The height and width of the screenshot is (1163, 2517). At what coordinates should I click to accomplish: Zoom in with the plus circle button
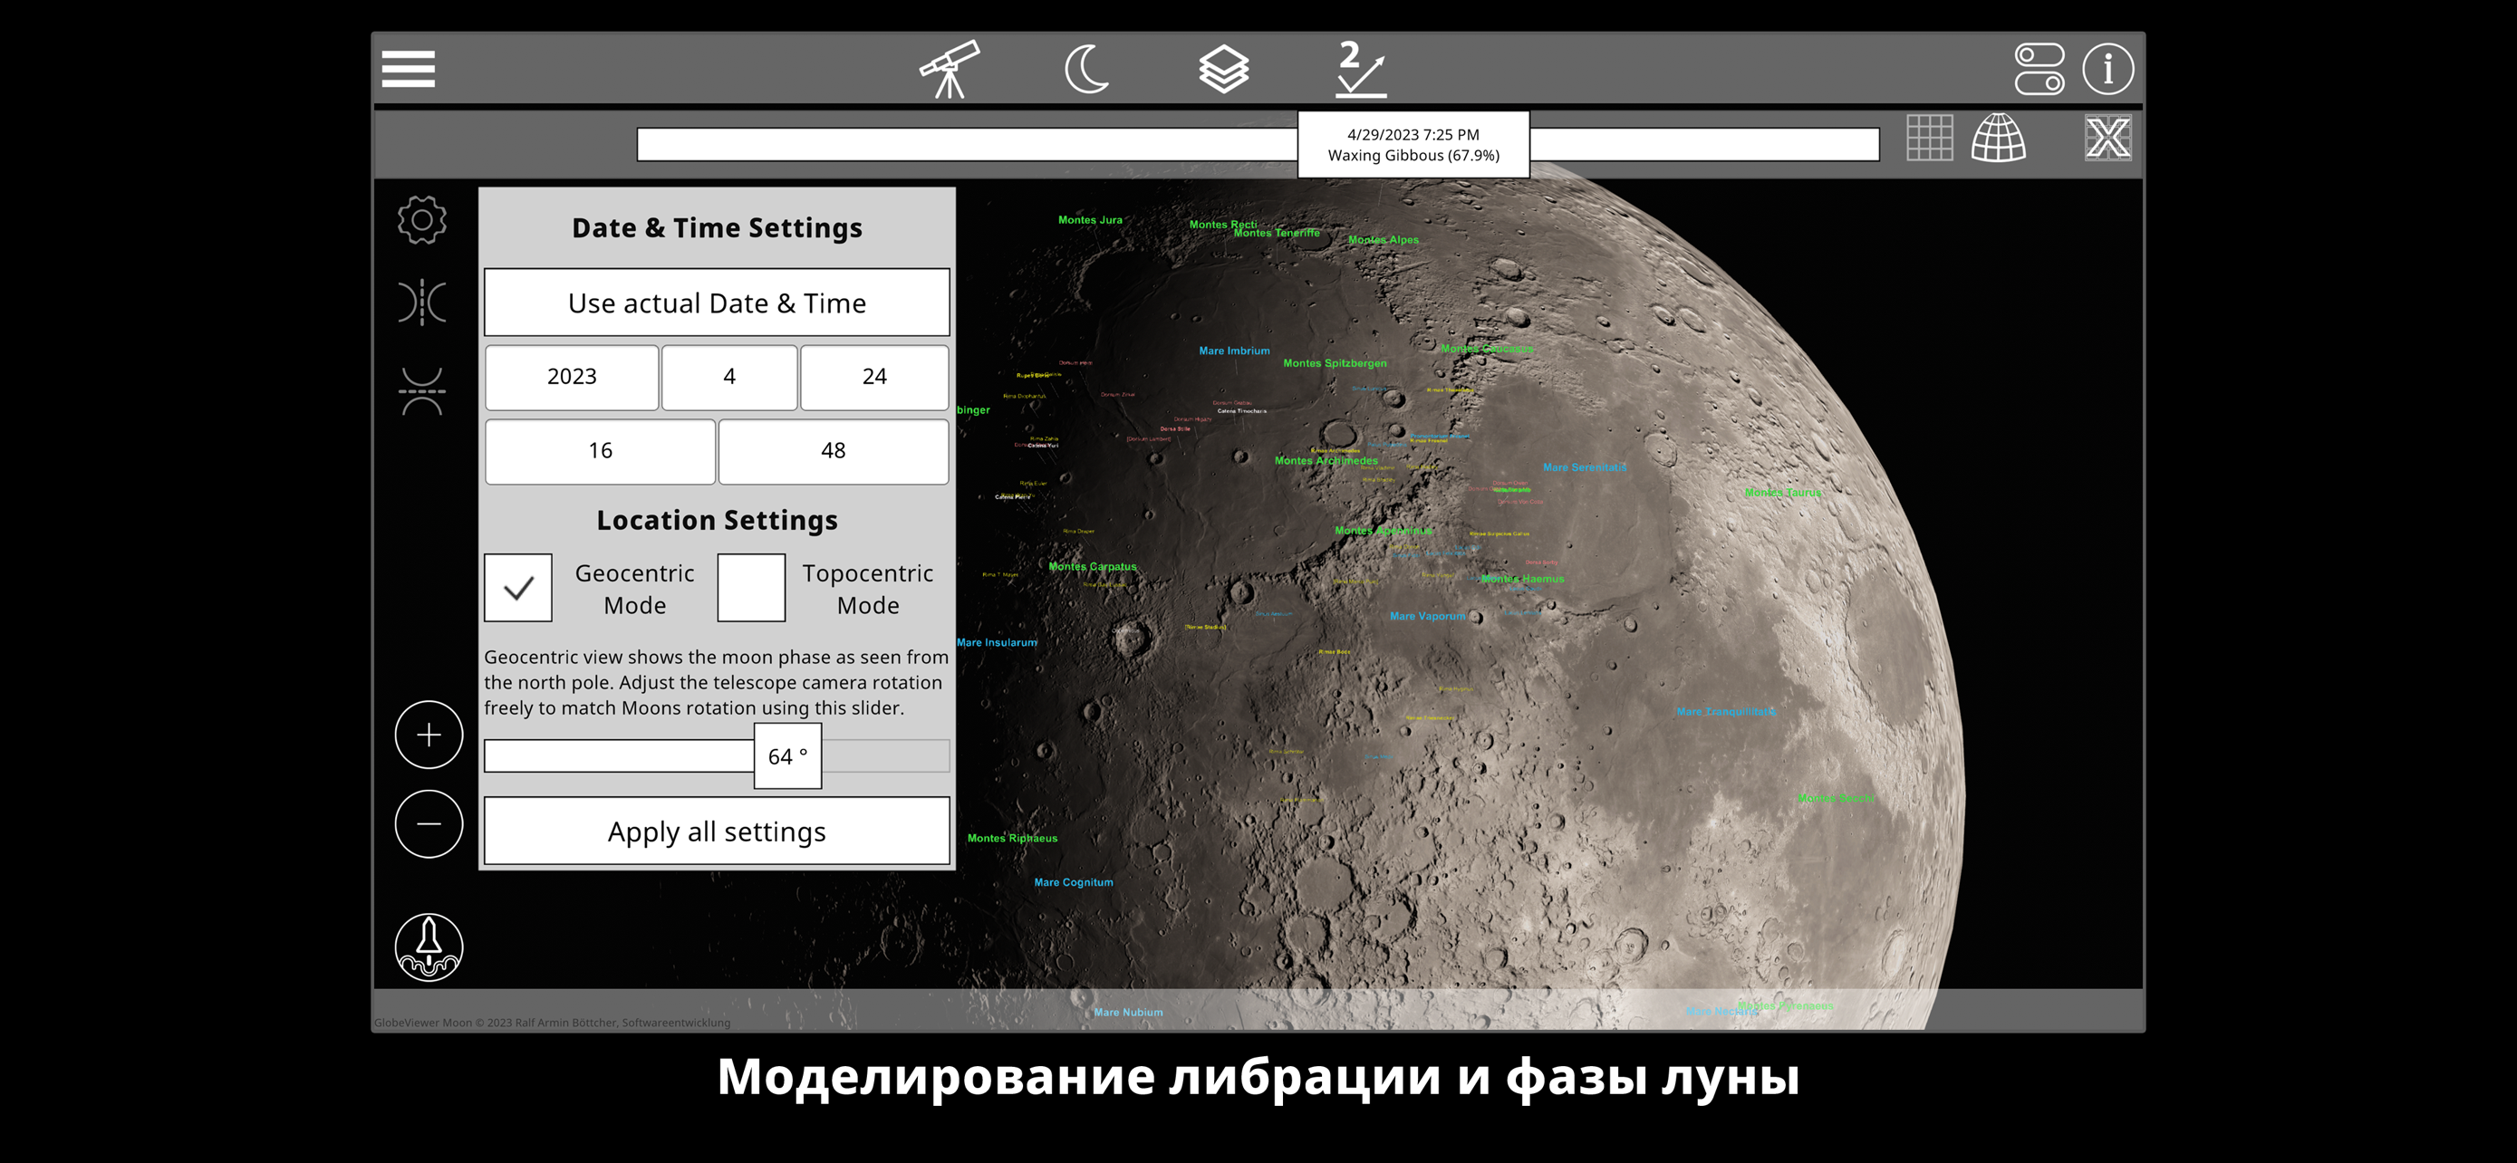429,735
